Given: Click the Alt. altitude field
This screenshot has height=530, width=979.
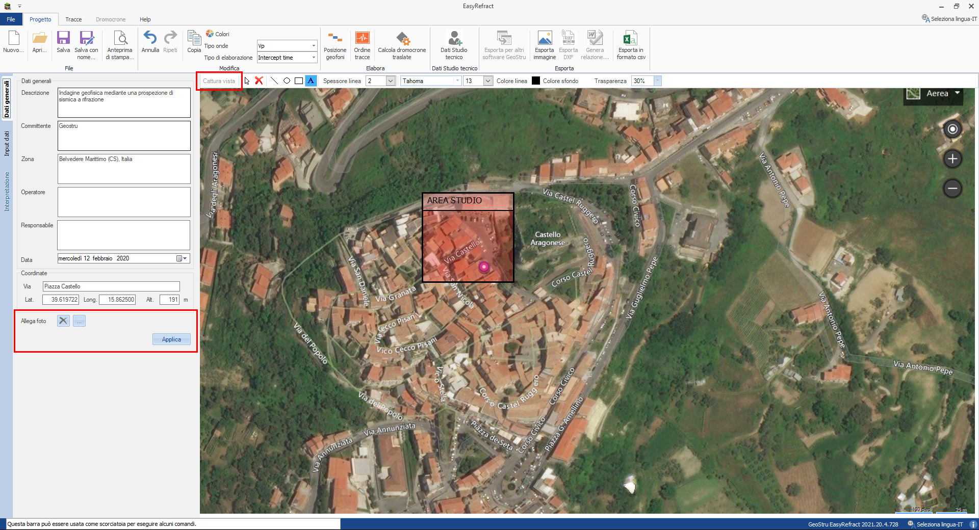Looking at the screenshot, I should (x=169, y=300).
